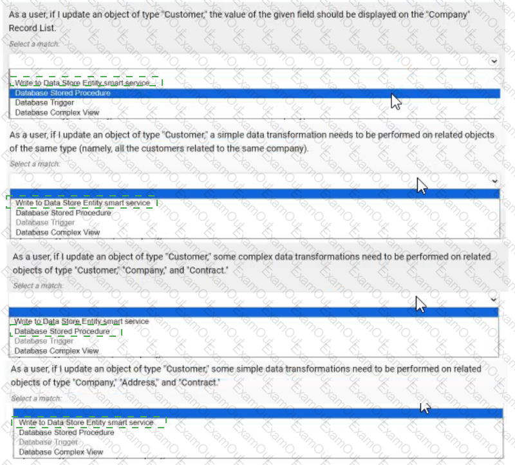Pick greyed 'Database Trigger' in fourth list
The width and height of the screenshot is (515, 465).
tap(48, 442)
